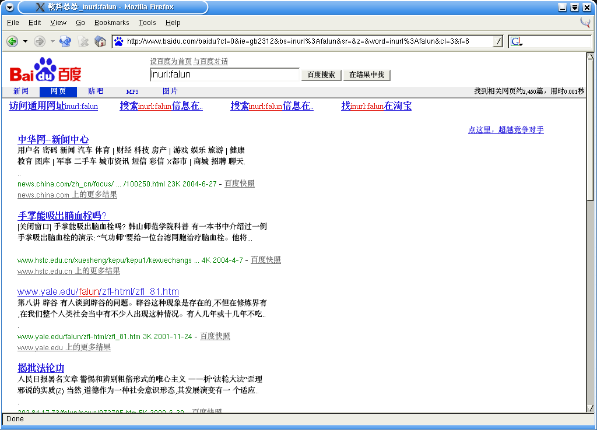
Task: Click the scrollbar up arrow
Action: tap(591, 57)
